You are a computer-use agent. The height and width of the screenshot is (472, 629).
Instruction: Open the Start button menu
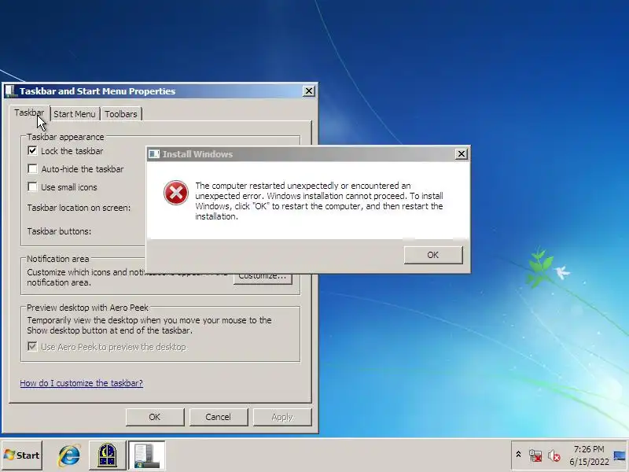coord(22,455)
